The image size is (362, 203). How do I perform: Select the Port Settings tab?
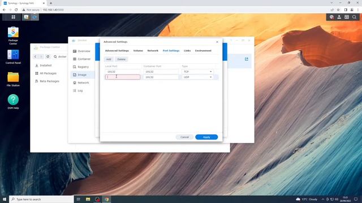[171, 51]
